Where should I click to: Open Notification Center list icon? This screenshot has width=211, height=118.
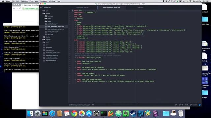(207, 1)
